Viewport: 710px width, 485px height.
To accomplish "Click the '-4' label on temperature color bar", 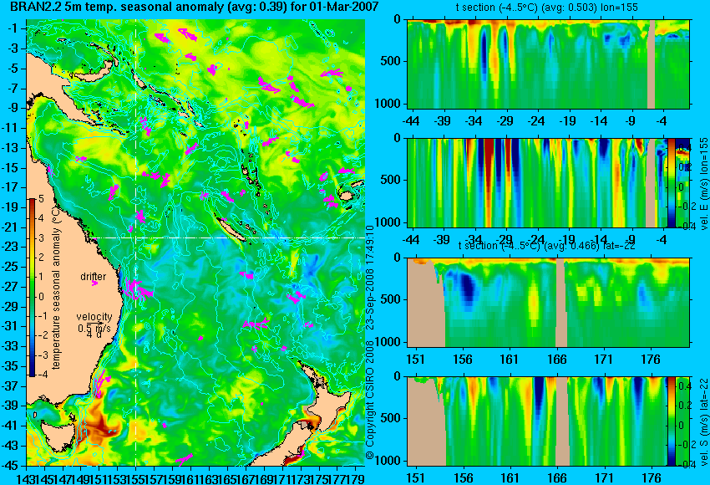I will click(41, 375).
